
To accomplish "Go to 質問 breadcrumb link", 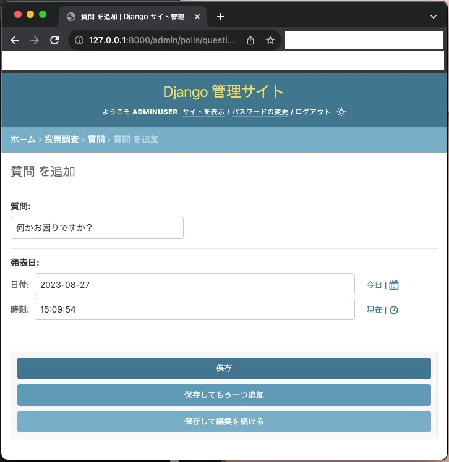I will pyautogui.click(x=96, y=140).
